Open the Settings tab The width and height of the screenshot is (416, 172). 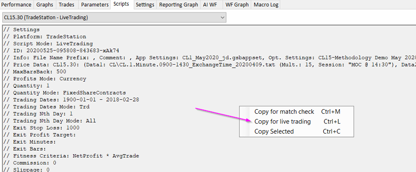145,5
